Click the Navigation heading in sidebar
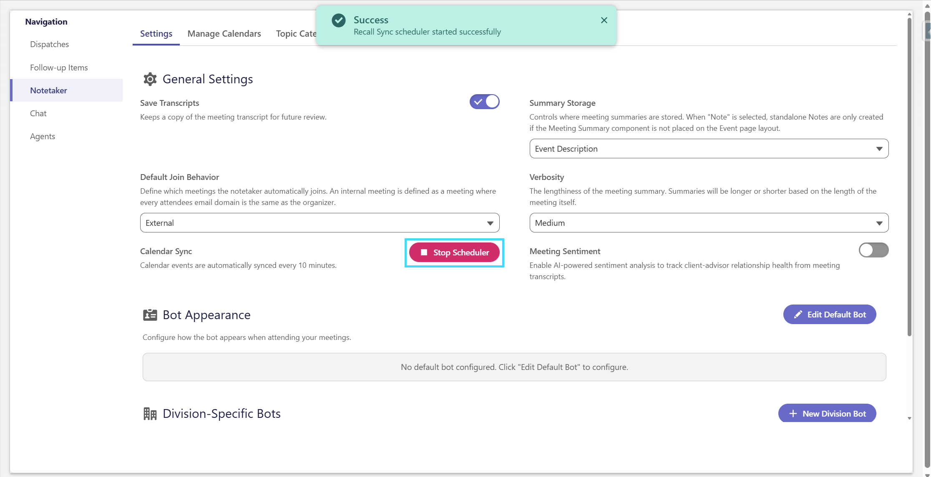Viewport: 931px width, 477px height. (x=46, y=22)
